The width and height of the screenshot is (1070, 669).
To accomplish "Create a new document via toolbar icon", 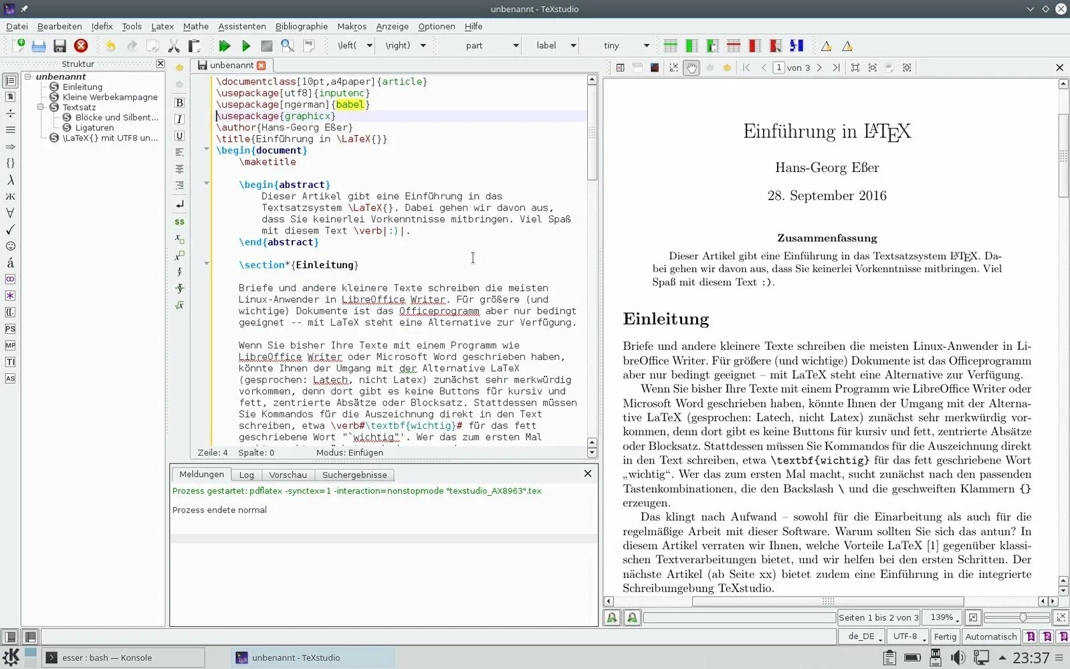I will (19, 45).
